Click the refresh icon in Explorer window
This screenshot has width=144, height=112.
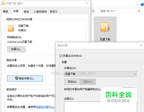click(93, 11)
